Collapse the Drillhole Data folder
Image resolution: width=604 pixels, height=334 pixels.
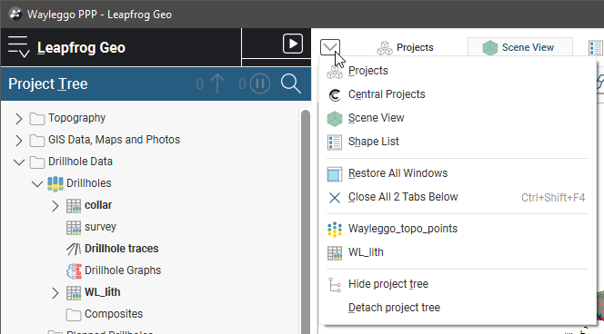pos(18,162)
